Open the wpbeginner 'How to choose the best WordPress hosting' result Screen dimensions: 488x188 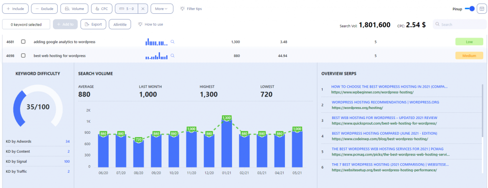pos(389,87)
